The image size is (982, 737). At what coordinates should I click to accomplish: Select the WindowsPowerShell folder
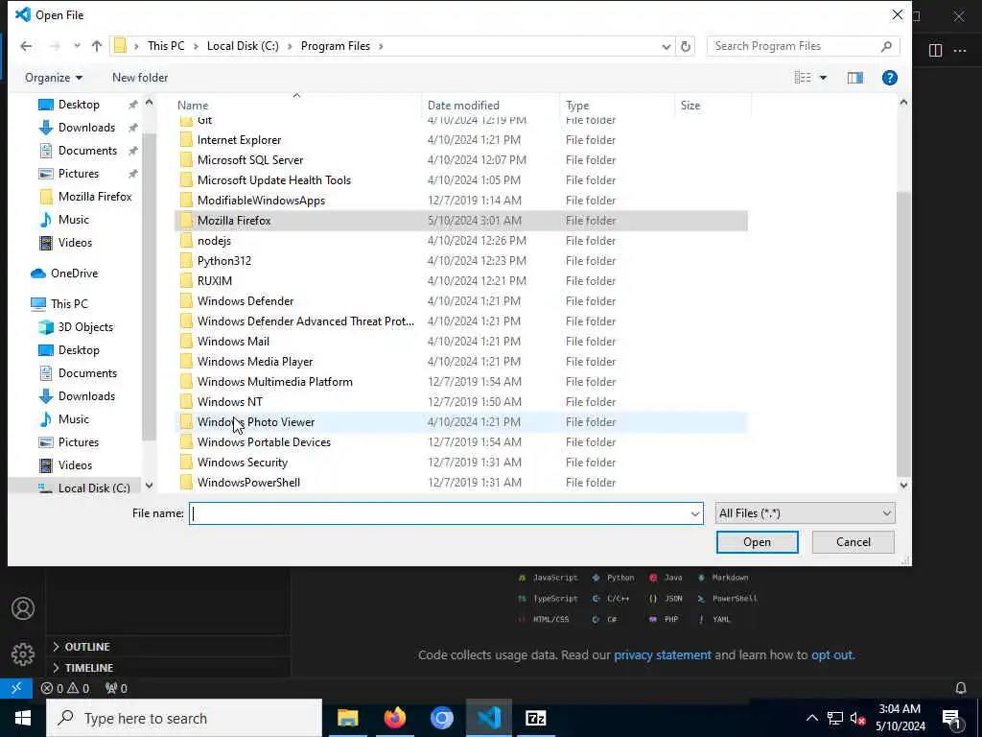tap(248, 483)
